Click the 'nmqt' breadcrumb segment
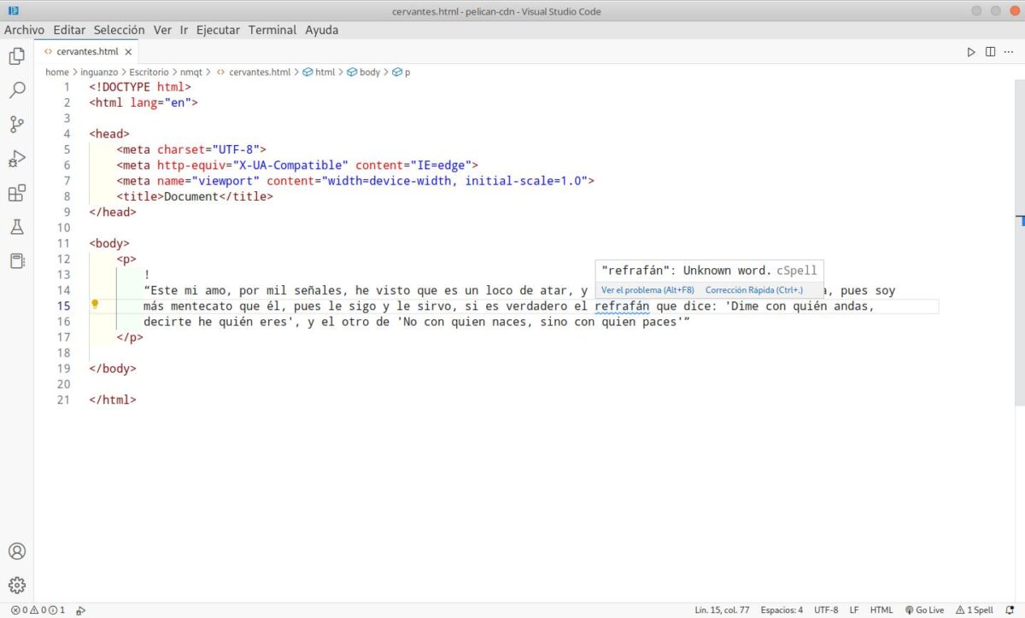 click(190, 73)
